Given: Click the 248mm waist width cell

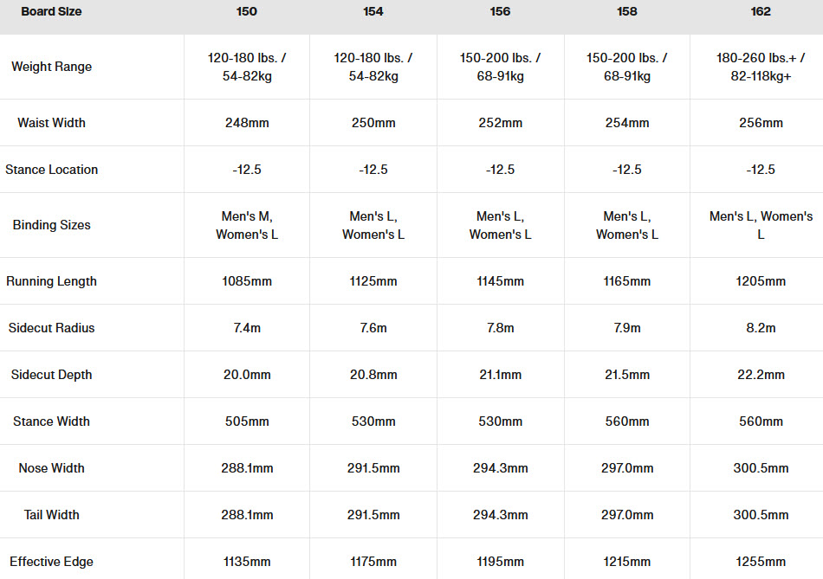Looking at the screenshot, I should click(247, 123).
